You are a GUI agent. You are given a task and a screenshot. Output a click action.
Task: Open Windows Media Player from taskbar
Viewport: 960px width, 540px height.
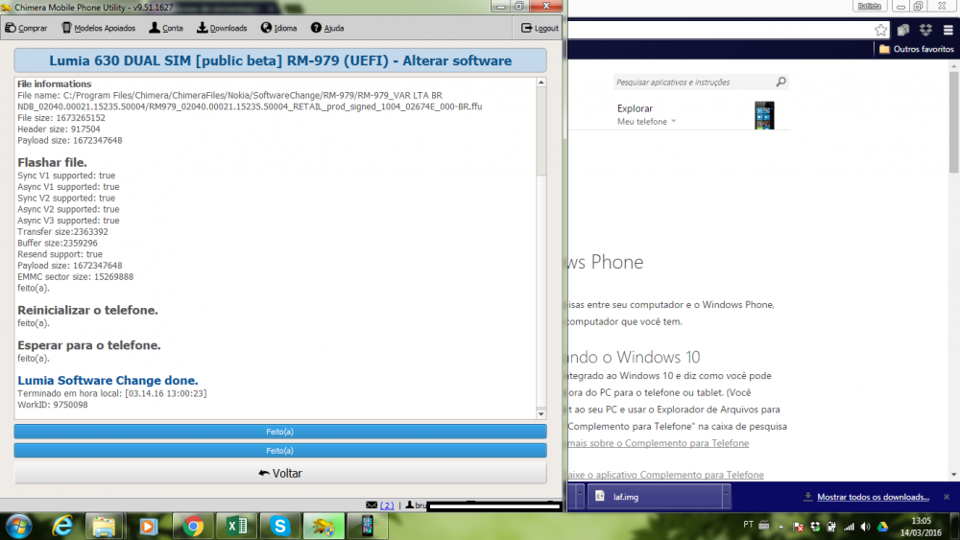pyautogui.click(x=148, y=526)
